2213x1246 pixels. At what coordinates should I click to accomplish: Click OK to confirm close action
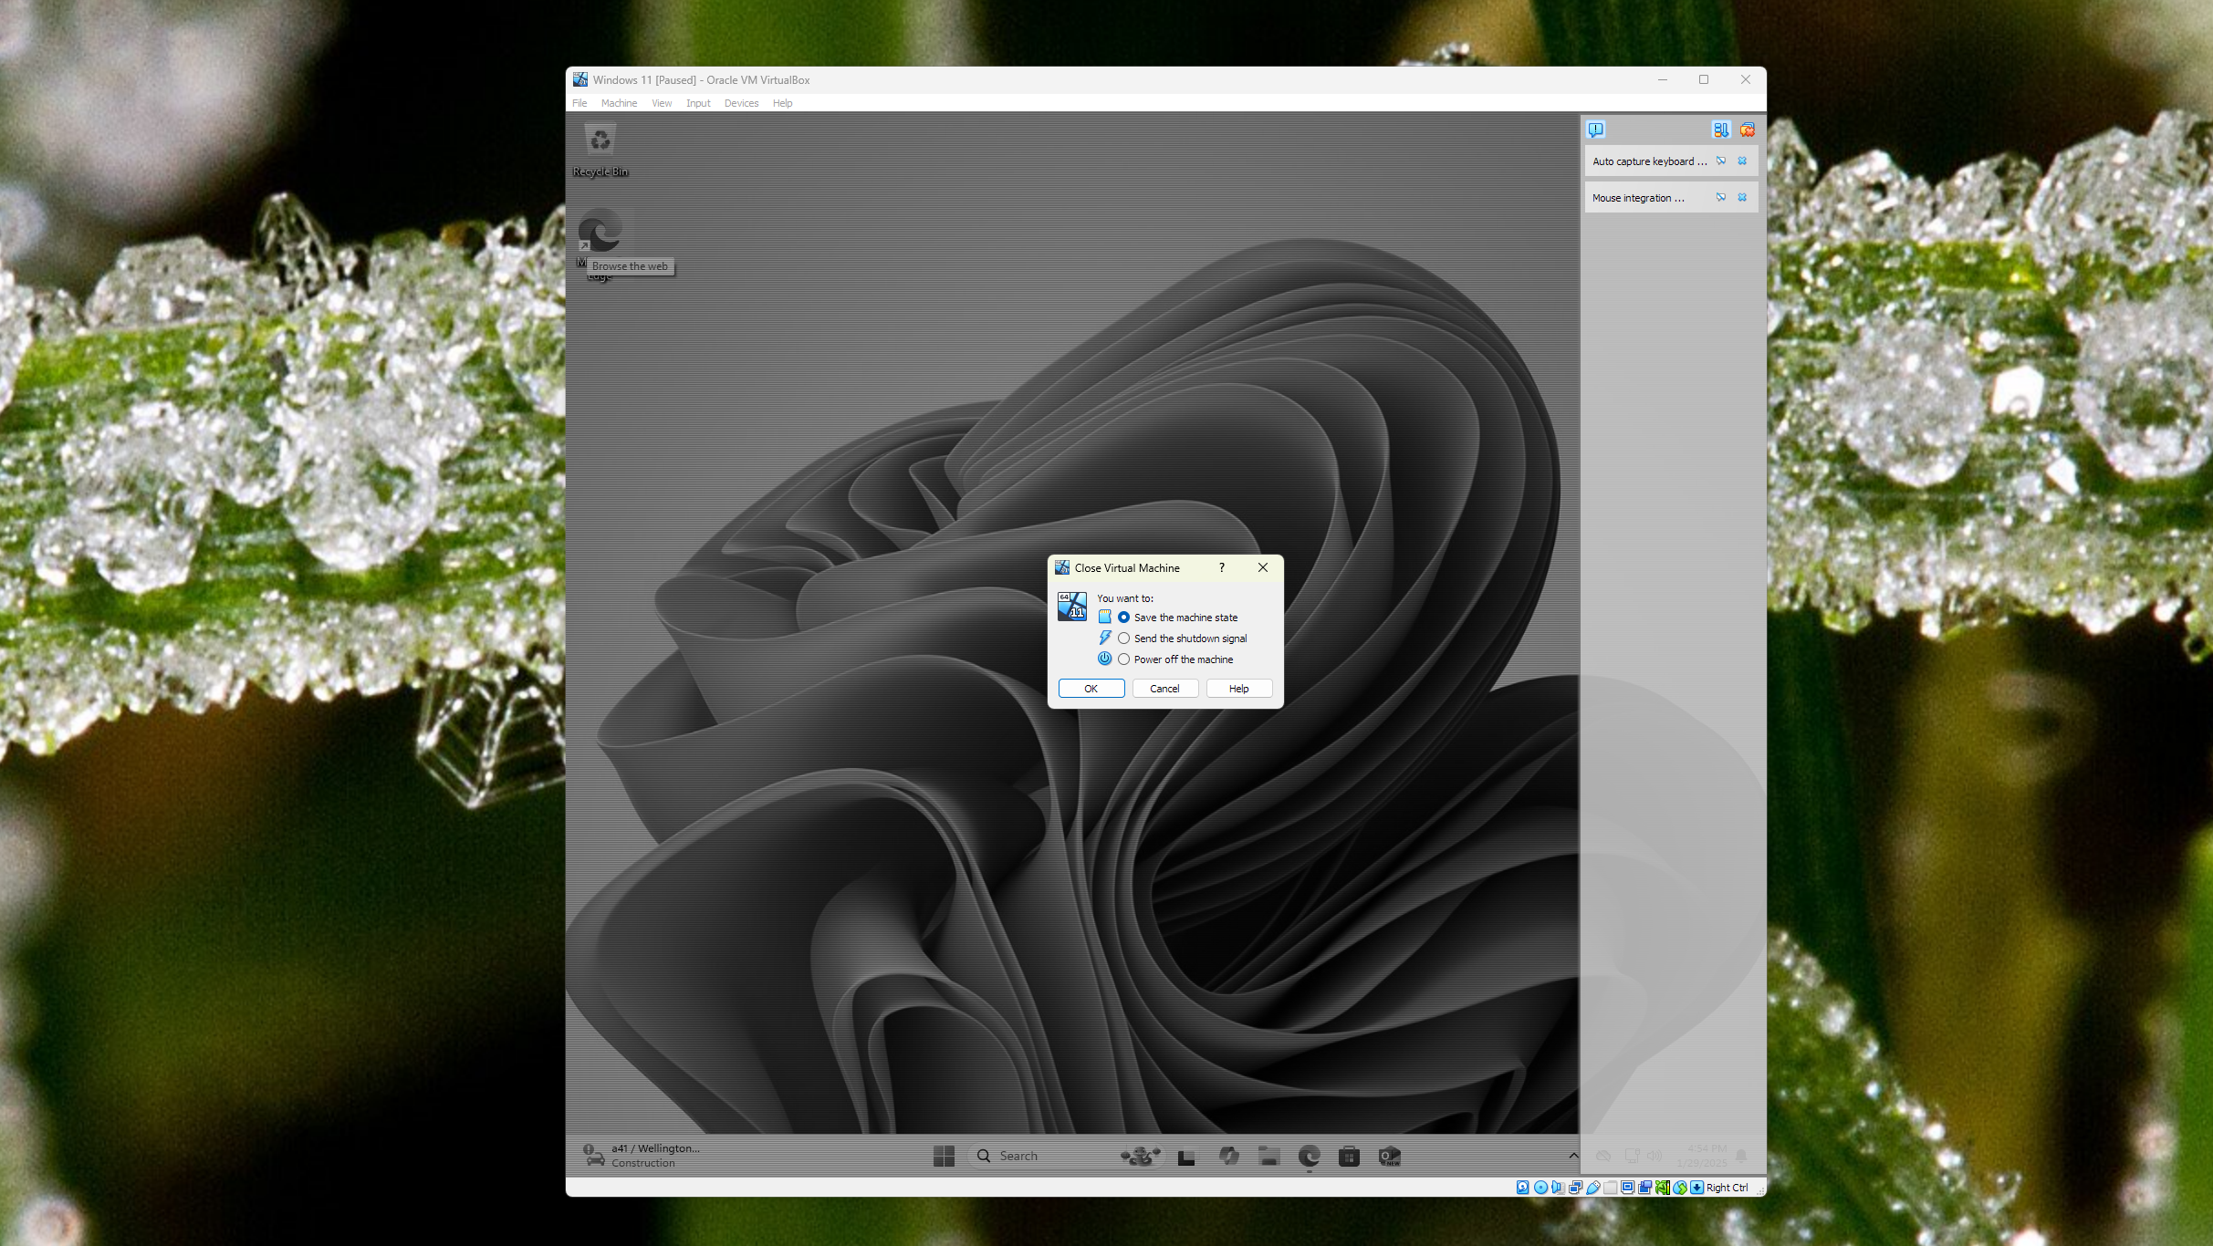[1091, 689]
